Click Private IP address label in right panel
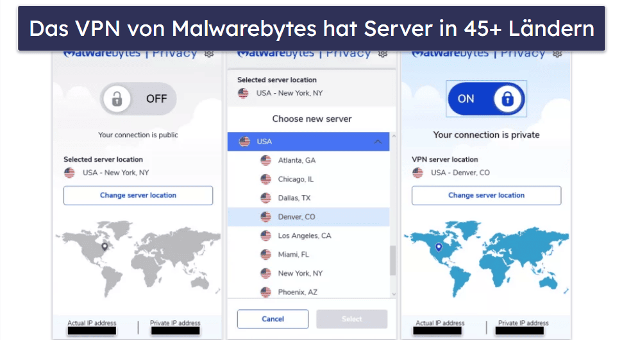 click(524, 323)
